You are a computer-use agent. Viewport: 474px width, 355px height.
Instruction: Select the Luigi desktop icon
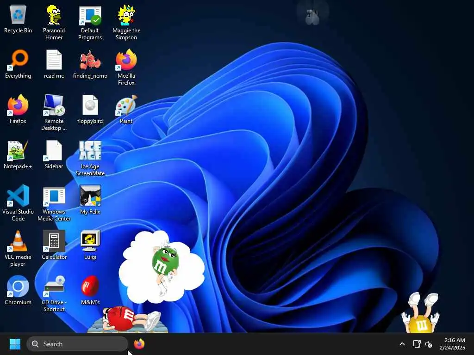[90, 245]
